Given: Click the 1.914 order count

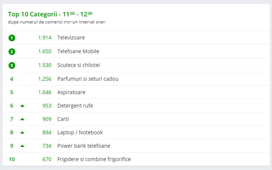Looking at the screenshot, I should pyautogui.click(x=45, y=38).
